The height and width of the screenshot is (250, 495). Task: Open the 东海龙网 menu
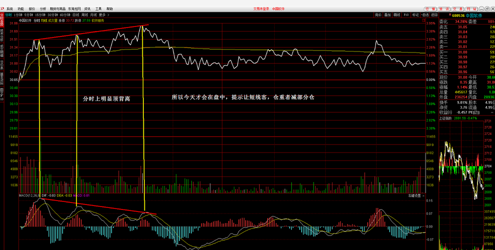(74, 9)
